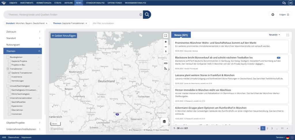Zoom in on the map
The image size is (295, 140).
[166, 42]
